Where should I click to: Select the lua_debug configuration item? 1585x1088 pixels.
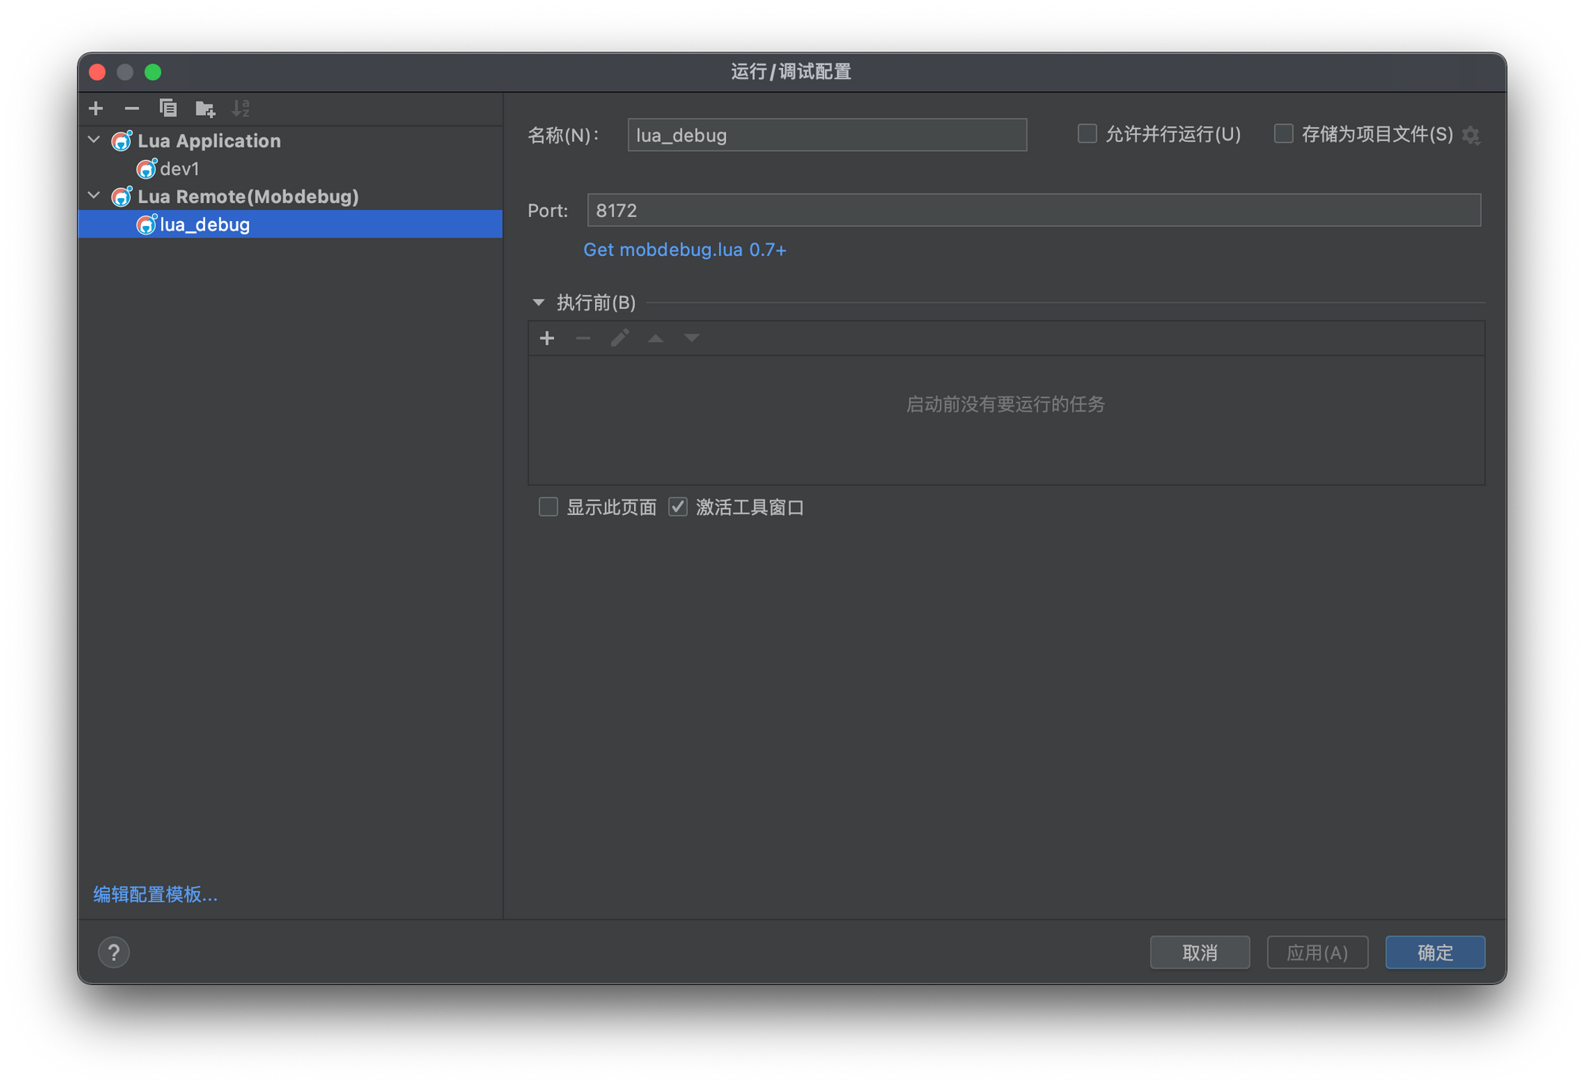pyautogui.click(x=204, y=224)
